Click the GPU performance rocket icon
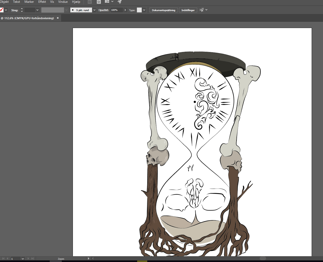 (x=120, y=2)
